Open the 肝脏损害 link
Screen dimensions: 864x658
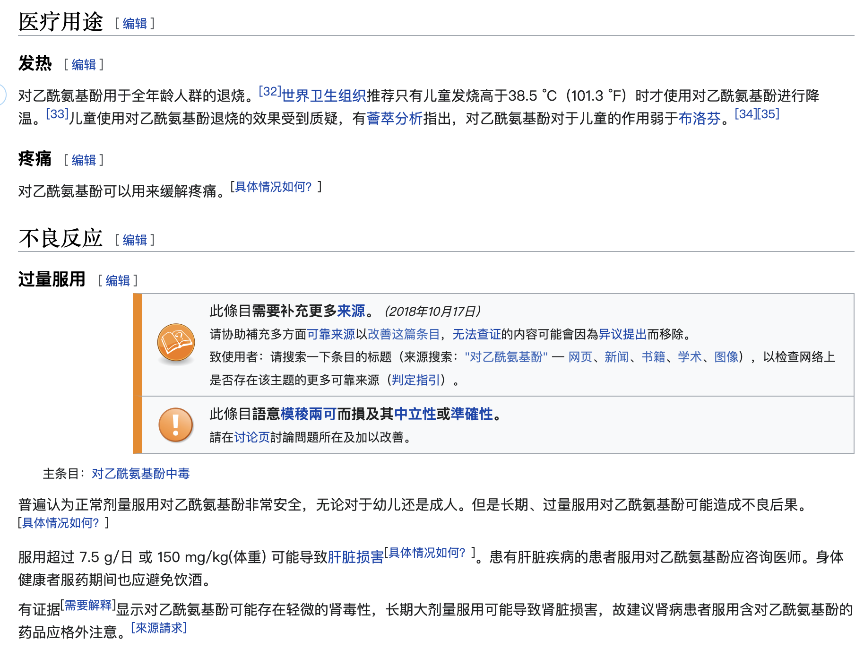pos(355,557)
